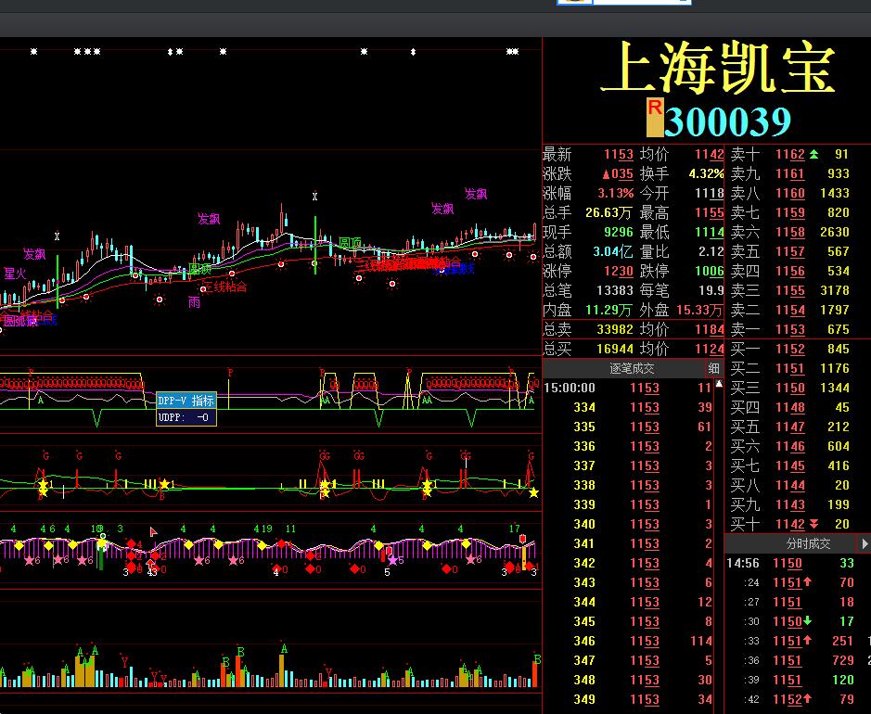The width and height of the screenshot is (871, 714).
Task: Click the red triangle next to 涨跌 value
Action: point(607,174)
